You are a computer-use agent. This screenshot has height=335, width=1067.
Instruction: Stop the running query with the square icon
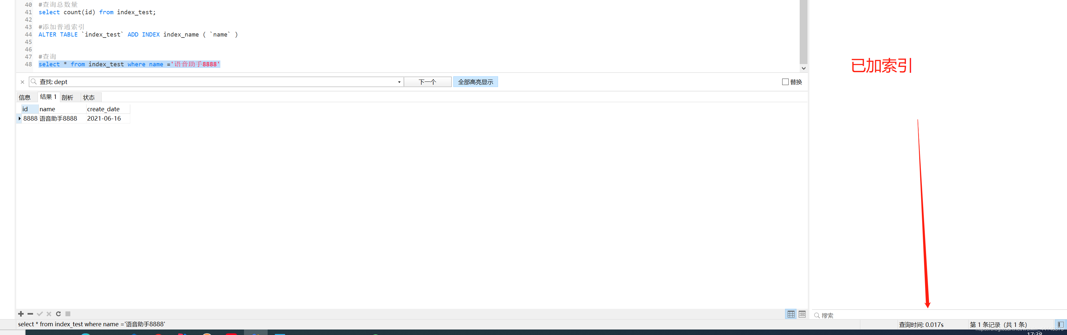pos(68,314)
